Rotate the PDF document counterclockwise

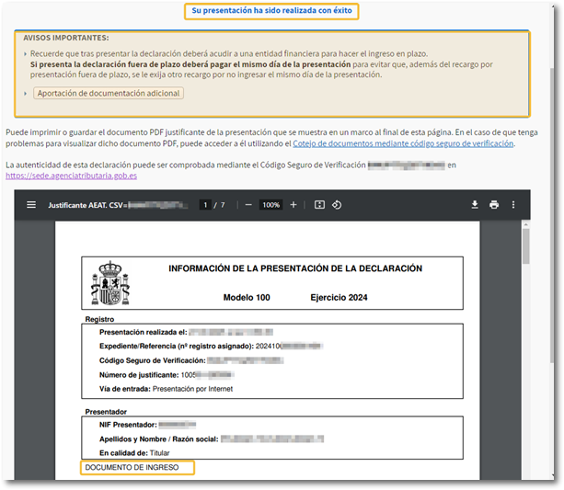337,205
